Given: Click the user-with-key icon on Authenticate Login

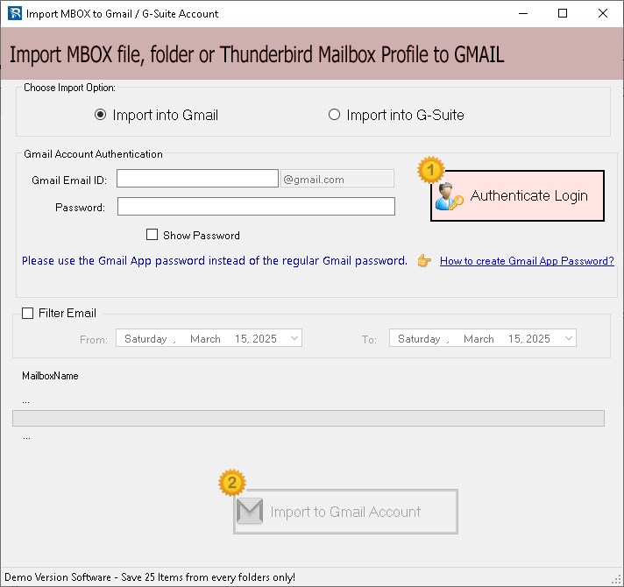Looking at the screenshot, I should click(449, 196).
